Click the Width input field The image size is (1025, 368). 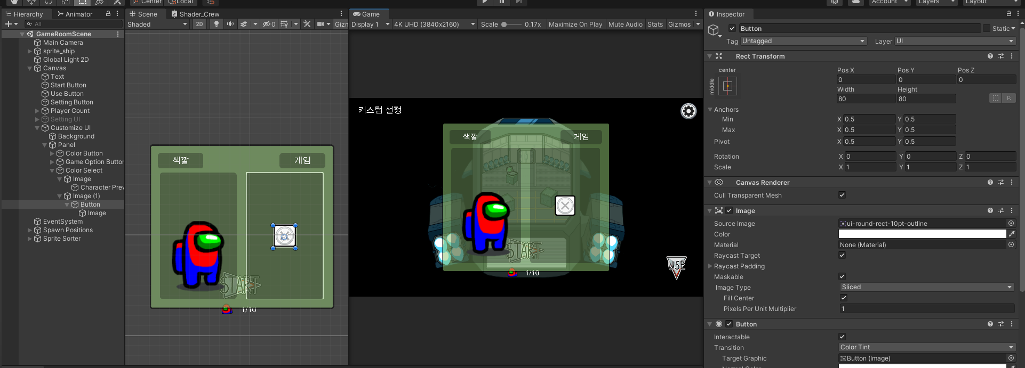pos(866,99)
